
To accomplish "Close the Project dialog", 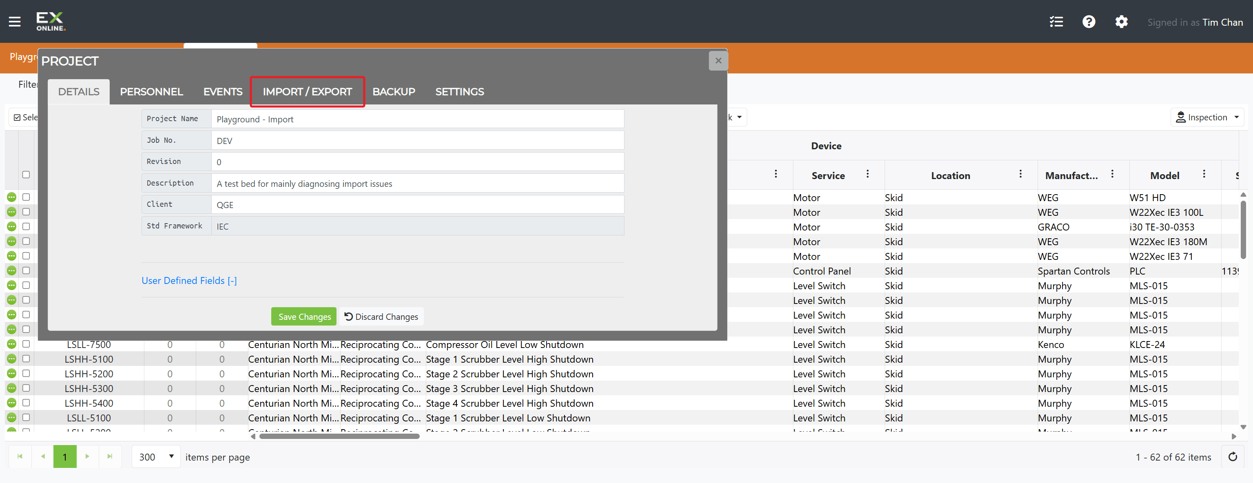I will coord(718,61).
